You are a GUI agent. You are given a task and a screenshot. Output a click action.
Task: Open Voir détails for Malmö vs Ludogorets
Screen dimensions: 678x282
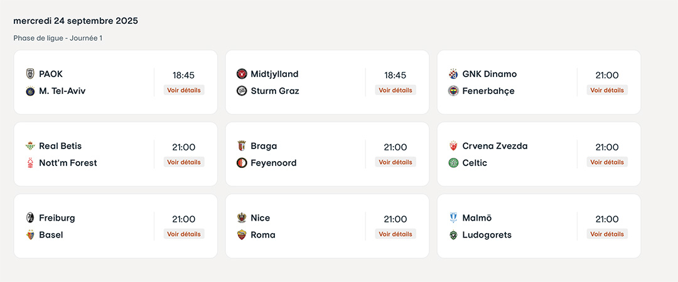click(607, 234)
